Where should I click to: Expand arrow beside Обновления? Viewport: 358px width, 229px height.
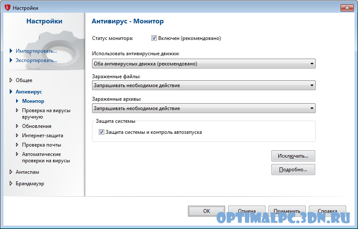tap(17, 126)
